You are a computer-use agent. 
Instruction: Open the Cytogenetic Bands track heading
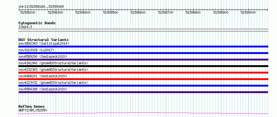[37, 23]
